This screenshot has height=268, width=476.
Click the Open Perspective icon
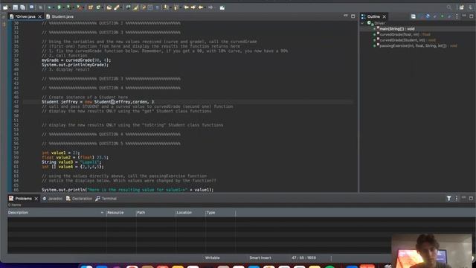point(461,7)
